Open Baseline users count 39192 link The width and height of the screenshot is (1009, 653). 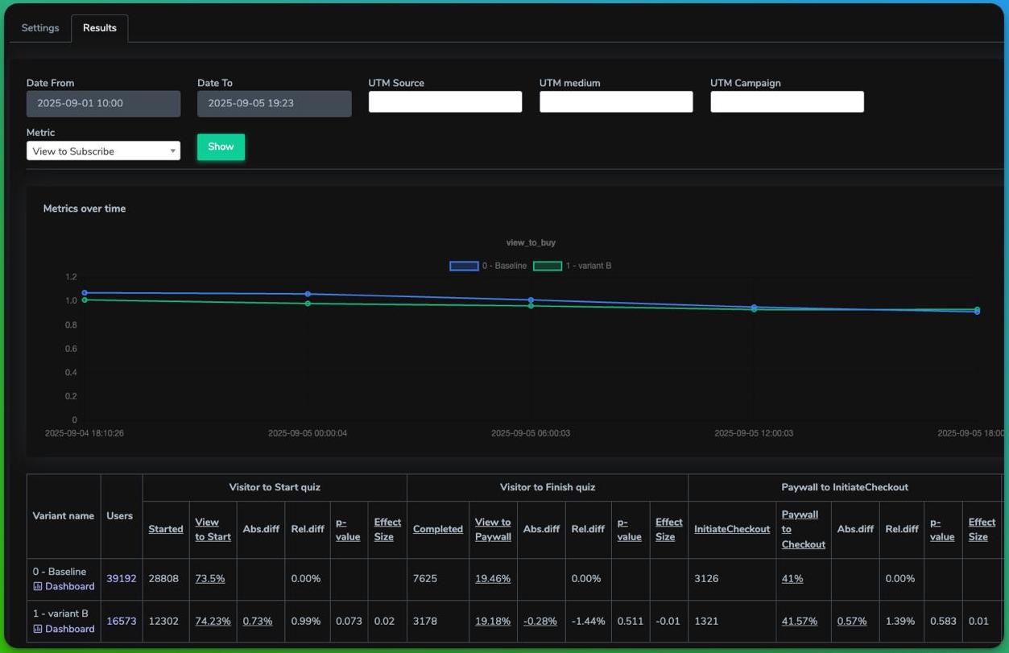pyautogui.click(x=122, y=578)
